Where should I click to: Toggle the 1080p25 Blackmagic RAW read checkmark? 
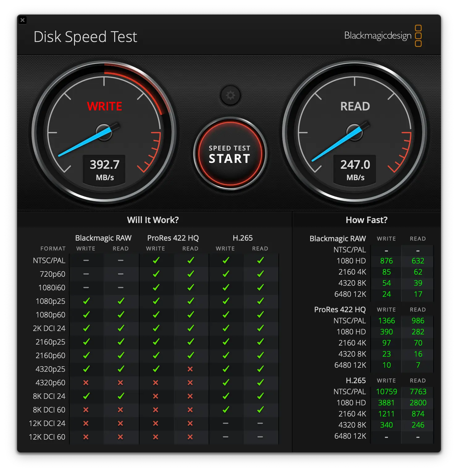pos(120,301)
